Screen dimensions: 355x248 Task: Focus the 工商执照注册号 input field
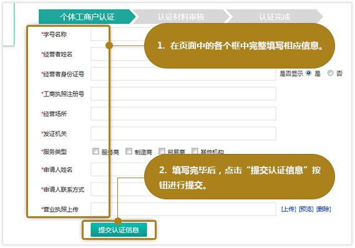pyautogui.click(x=183, y=93)
